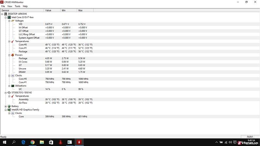260x146 pixels.
Task: Click the hard drive Temperatures thermometer icon
Action: pyautogui.click(x=13, y=96)
